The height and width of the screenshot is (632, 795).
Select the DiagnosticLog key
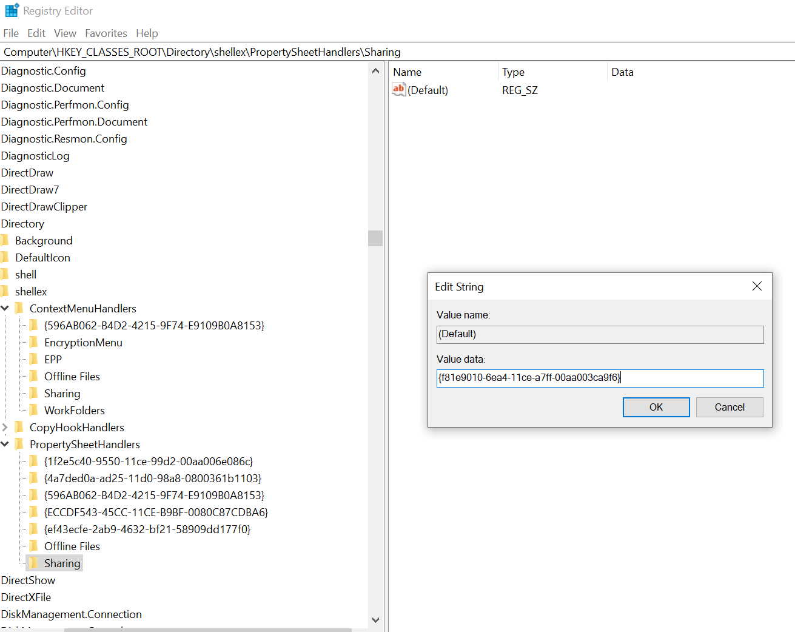(x=35, y=156)
